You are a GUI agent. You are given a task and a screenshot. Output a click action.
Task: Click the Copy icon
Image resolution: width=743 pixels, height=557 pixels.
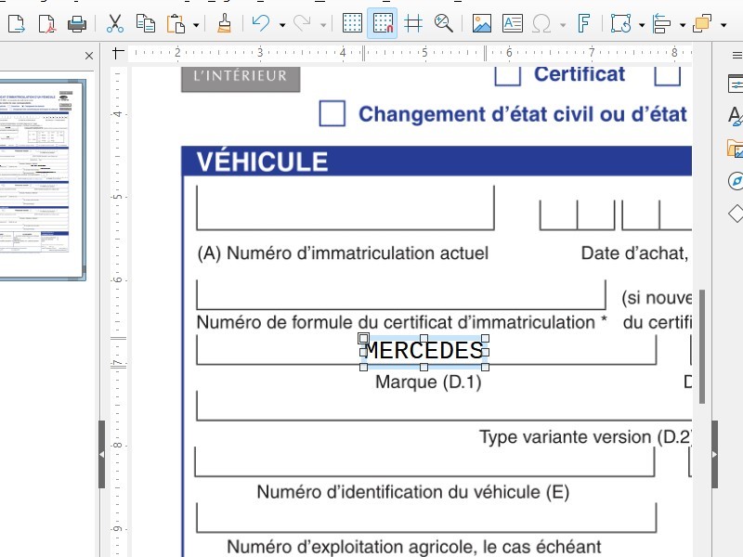146,23
